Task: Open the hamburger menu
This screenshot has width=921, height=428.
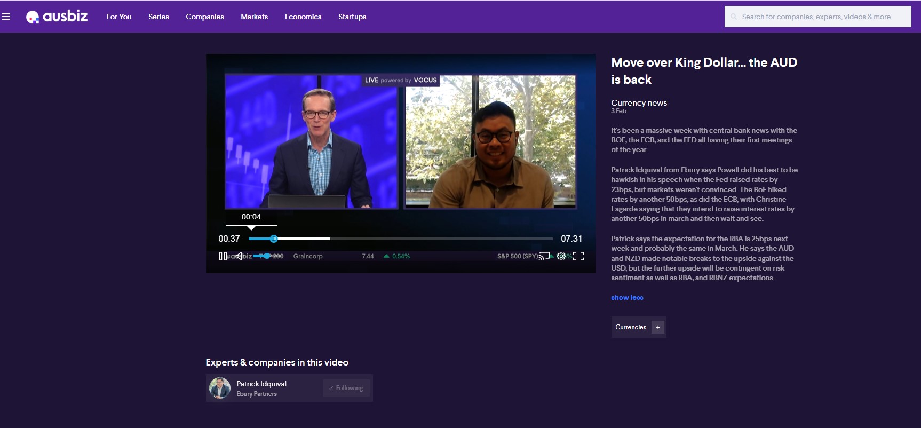Action: point(6,17)
